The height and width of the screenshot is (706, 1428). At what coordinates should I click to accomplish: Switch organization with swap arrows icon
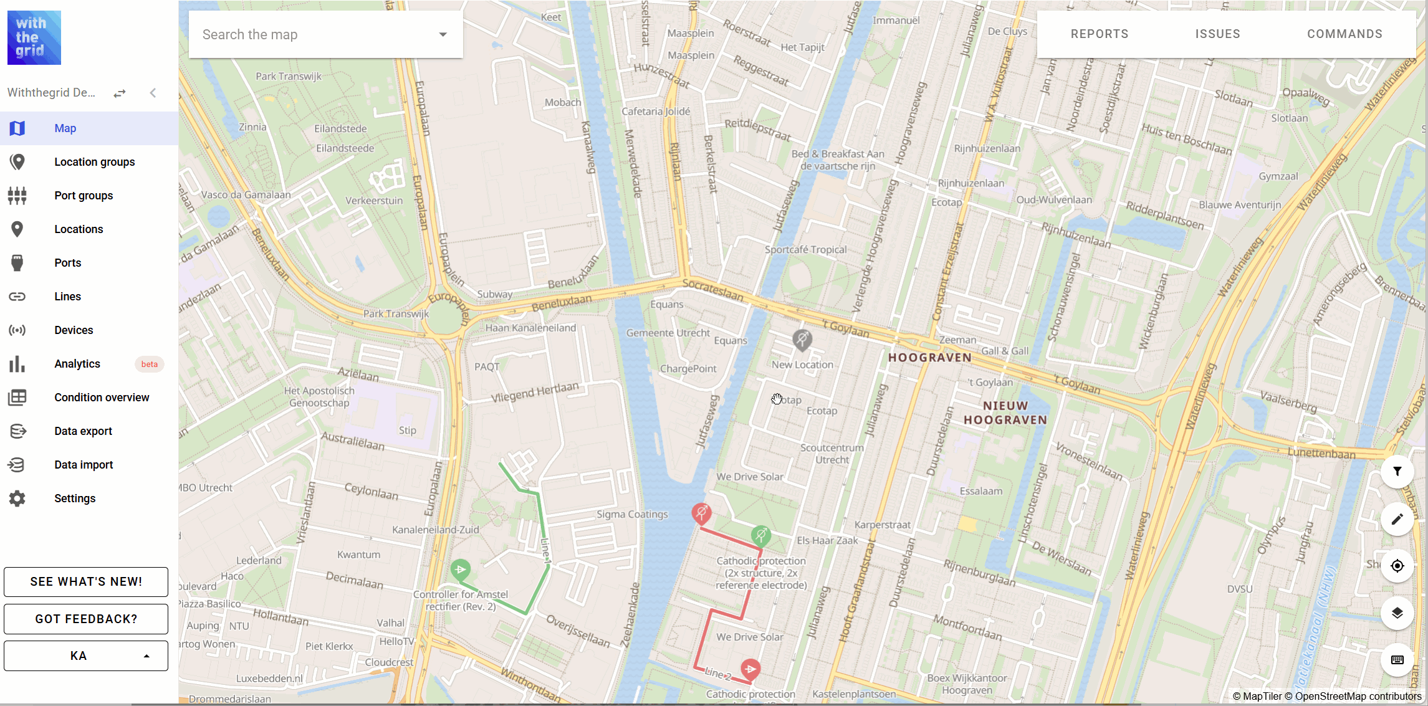click(x=120, y=93)
